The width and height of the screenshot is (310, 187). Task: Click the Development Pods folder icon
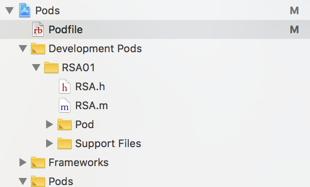click(38, 48)
